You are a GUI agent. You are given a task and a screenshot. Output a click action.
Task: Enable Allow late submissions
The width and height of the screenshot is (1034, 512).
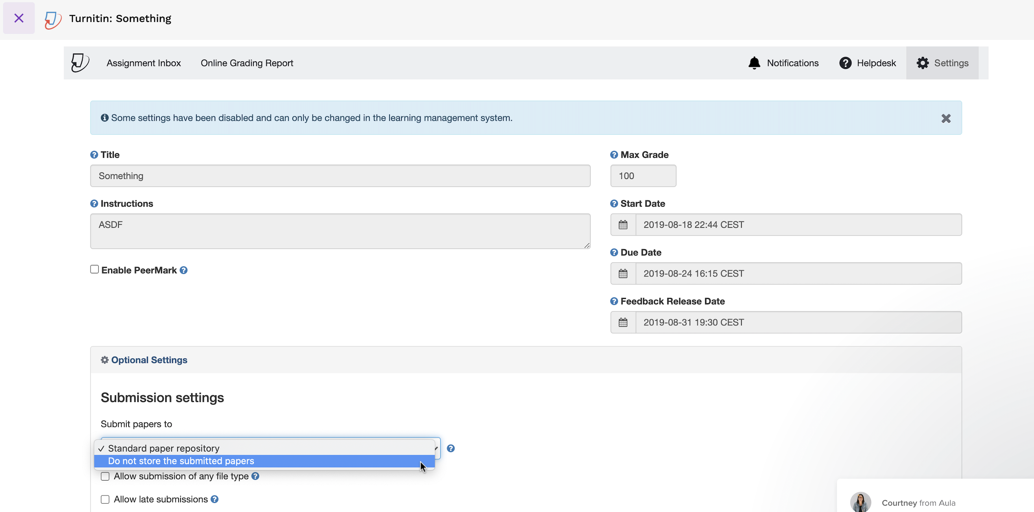(x=105, y=499)
